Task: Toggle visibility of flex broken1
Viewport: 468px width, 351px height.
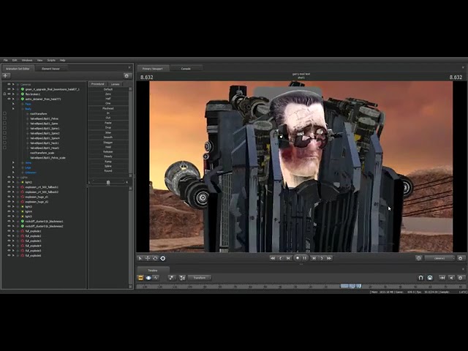Action: tap(9, 94)
